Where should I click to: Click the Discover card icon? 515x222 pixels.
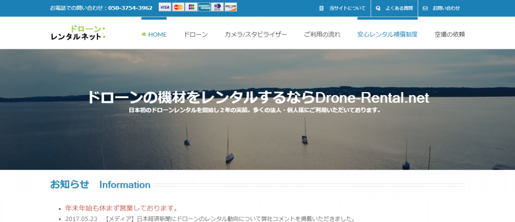coord(230,7)
